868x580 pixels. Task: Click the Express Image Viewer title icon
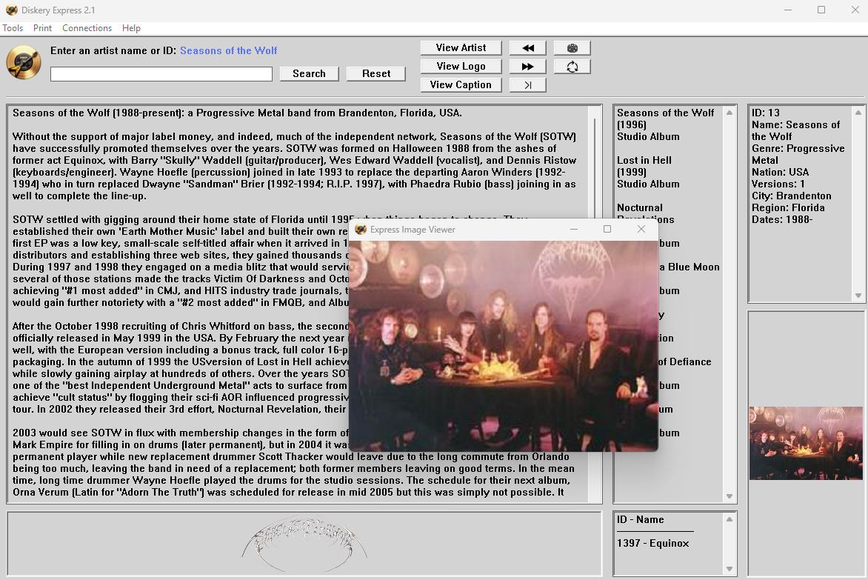tap(361, 230)
